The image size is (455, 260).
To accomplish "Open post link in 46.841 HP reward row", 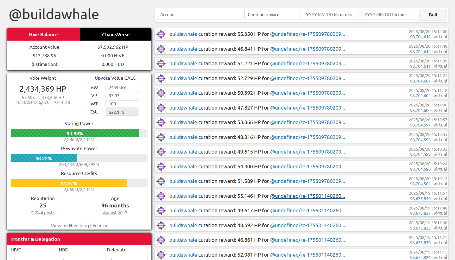I will pyautogui.click(x=308, y=49).
